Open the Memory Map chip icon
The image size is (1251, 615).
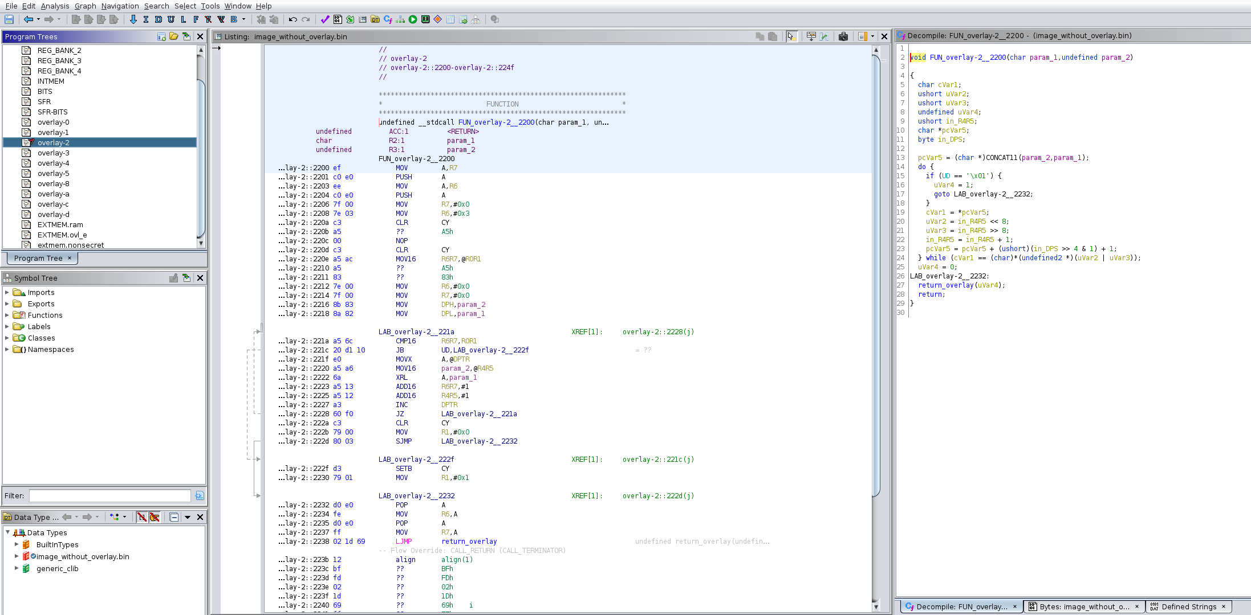tap(425, 19)
